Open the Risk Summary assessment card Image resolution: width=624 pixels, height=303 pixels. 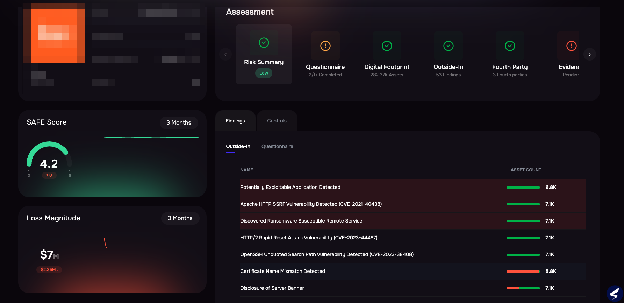point(264,54)
